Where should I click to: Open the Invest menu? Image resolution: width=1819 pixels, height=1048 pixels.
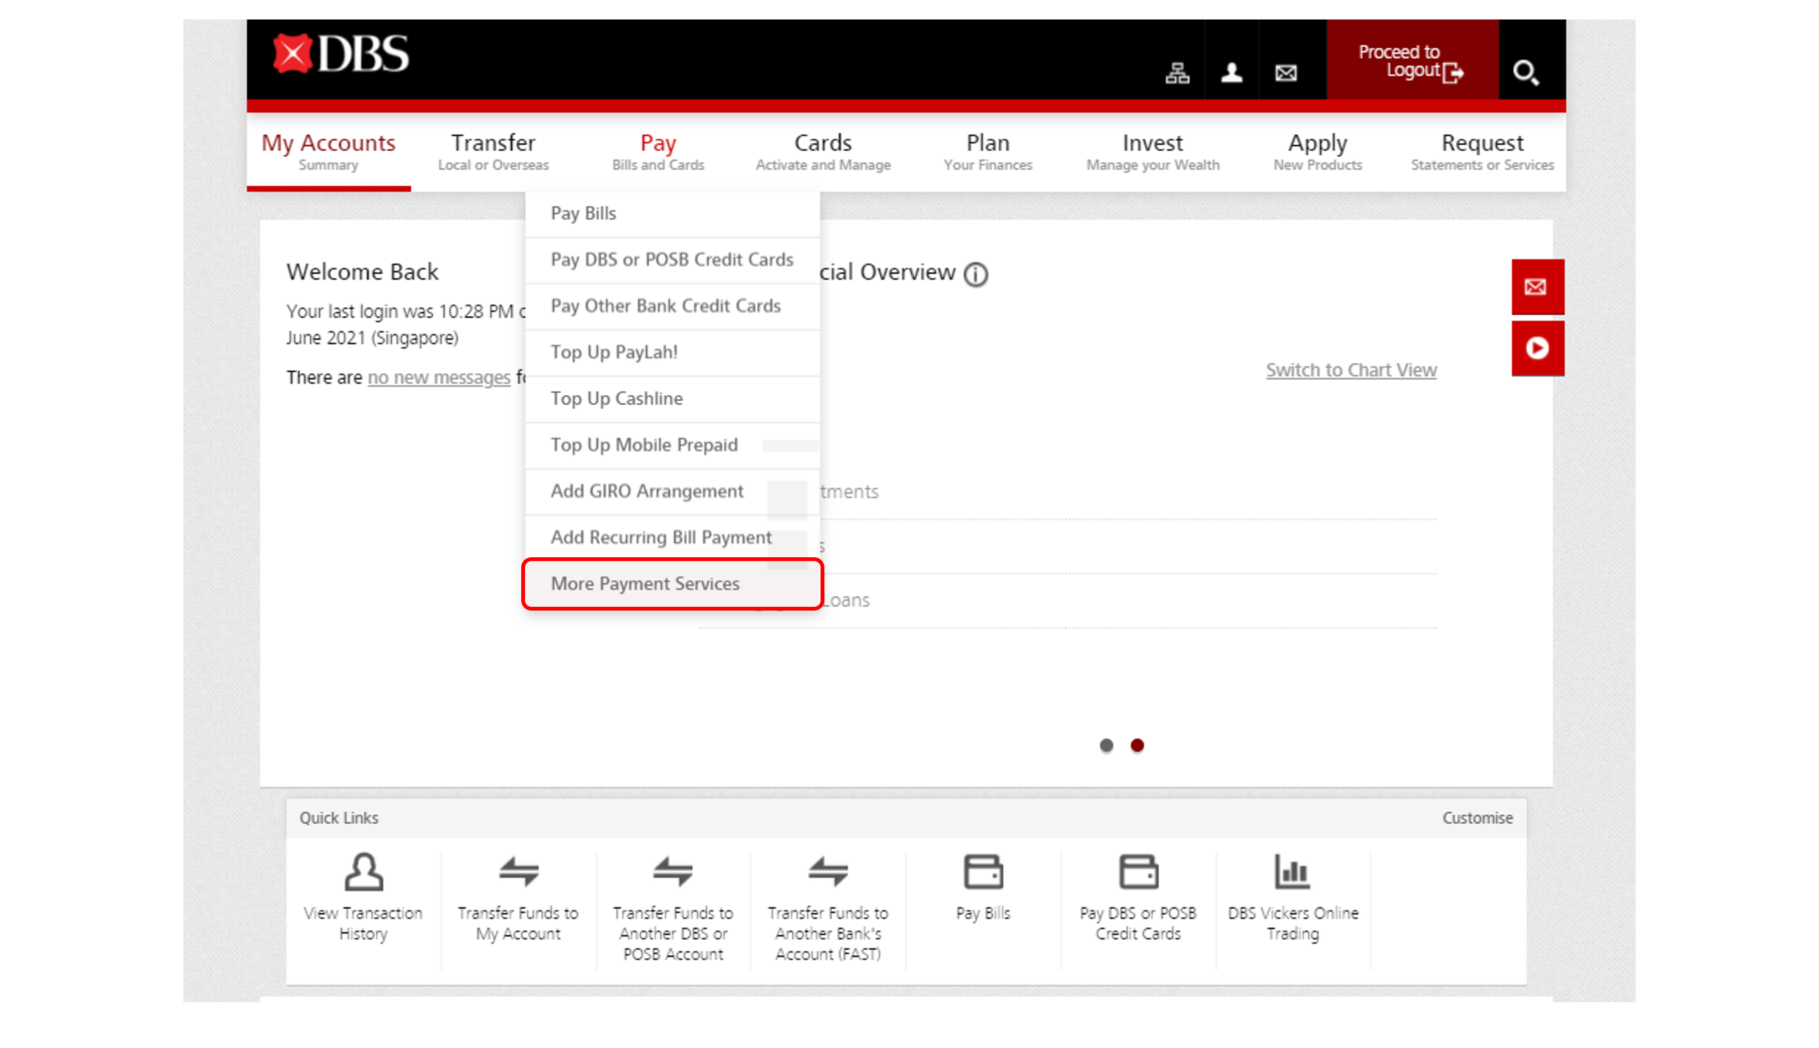1153,152
